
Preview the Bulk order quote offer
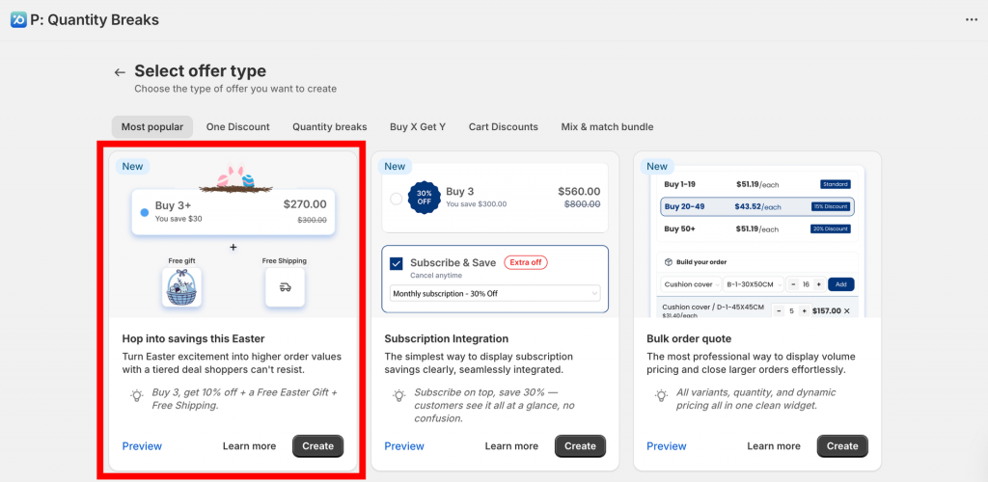[667, 445]
